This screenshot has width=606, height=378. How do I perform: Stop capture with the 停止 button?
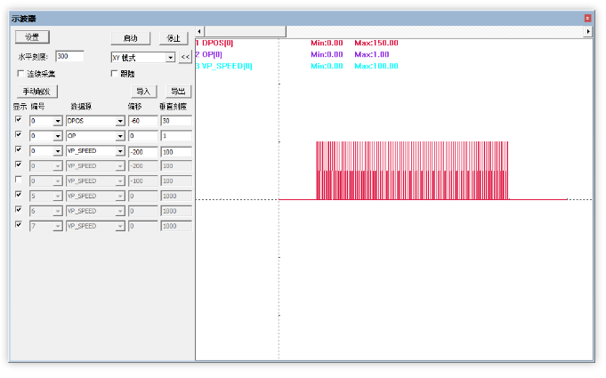[x=174, y=38]
